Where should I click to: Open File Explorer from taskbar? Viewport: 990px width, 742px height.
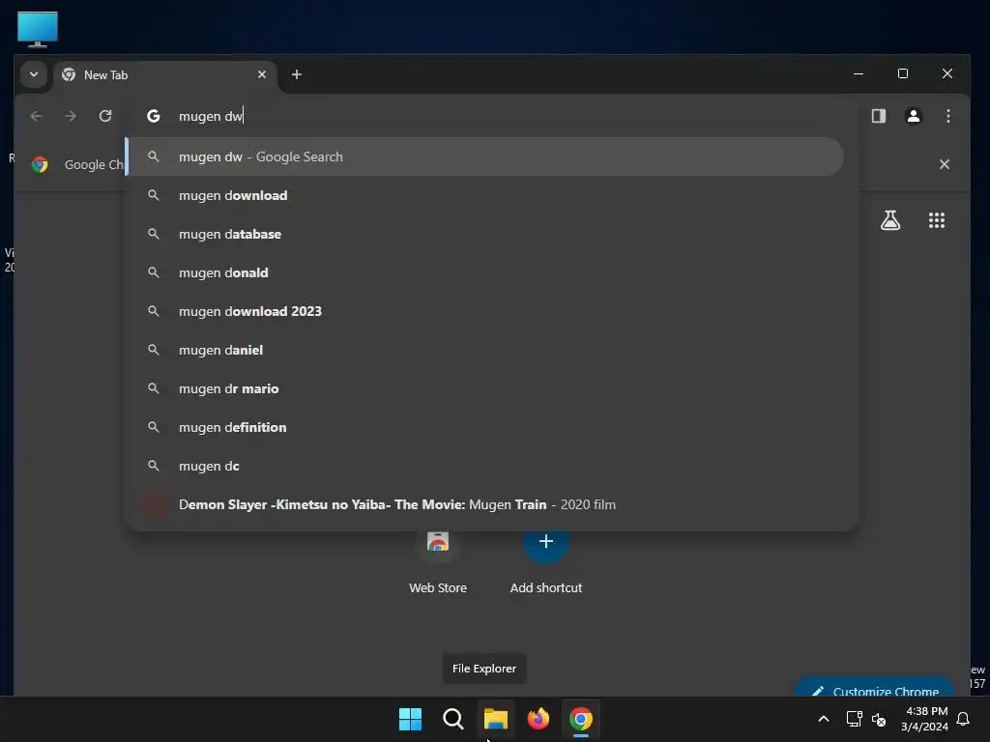coord(496,719)
